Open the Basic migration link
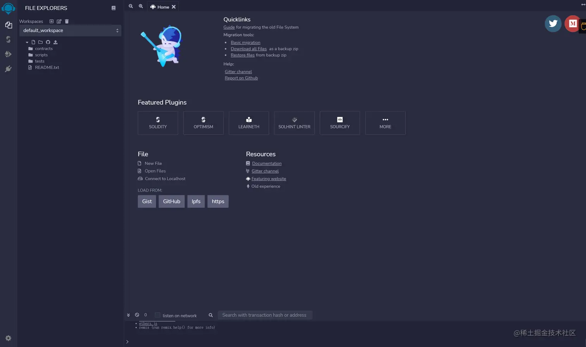 pyautogui.click(x=245, y=43)
